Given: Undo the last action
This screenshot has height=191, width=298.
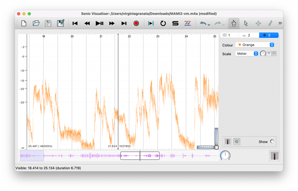Looking at the screenshot, I should pos(203,23).
